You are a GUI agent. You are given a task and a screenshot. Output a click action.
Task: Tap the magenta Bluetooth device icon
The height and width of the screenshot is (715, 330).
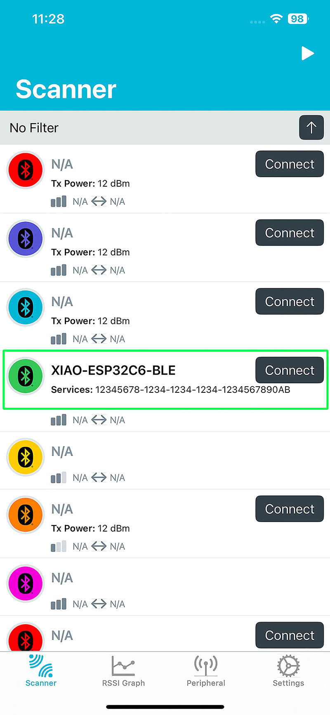[x=26, y=583]
